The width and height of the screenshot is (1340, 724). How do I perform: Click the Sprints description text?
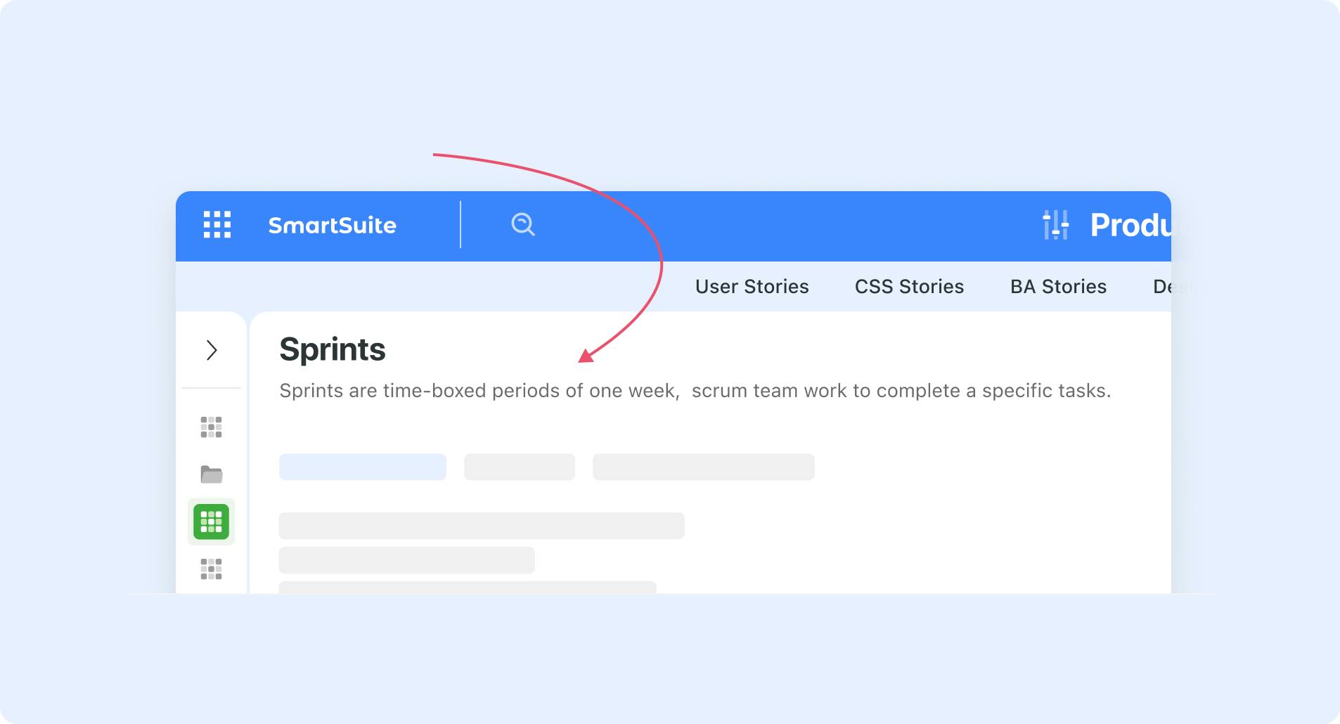click(695, 391)
